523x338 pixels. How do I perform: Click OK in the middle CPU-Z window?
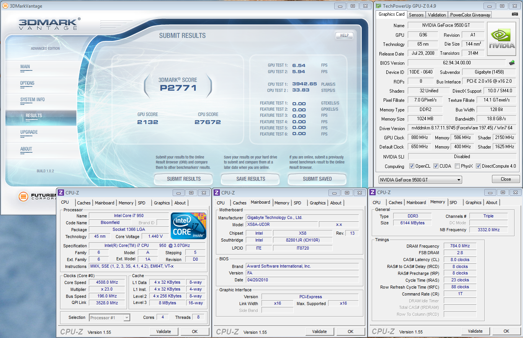tap(350, 331)
